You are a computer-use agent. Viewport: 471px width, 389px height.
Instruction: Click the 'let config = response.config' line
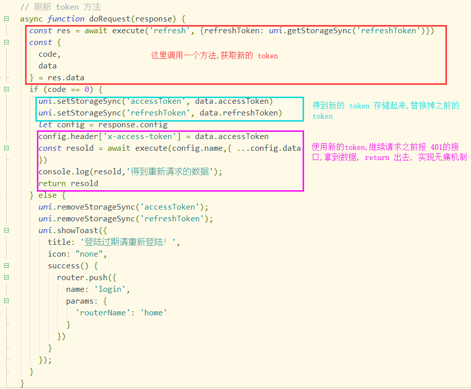(103, 125)
